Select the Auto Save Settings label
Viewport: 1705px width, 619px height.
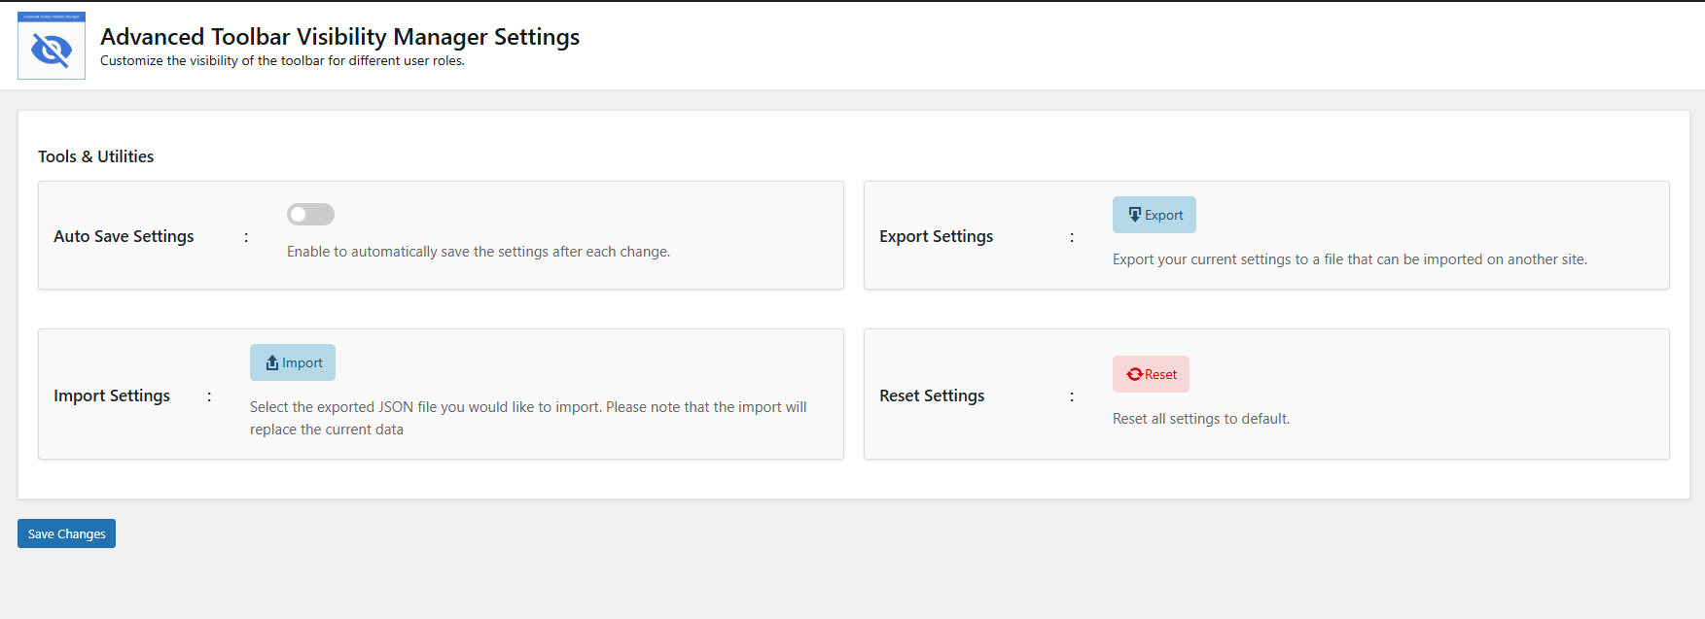[x=124, y=236]
